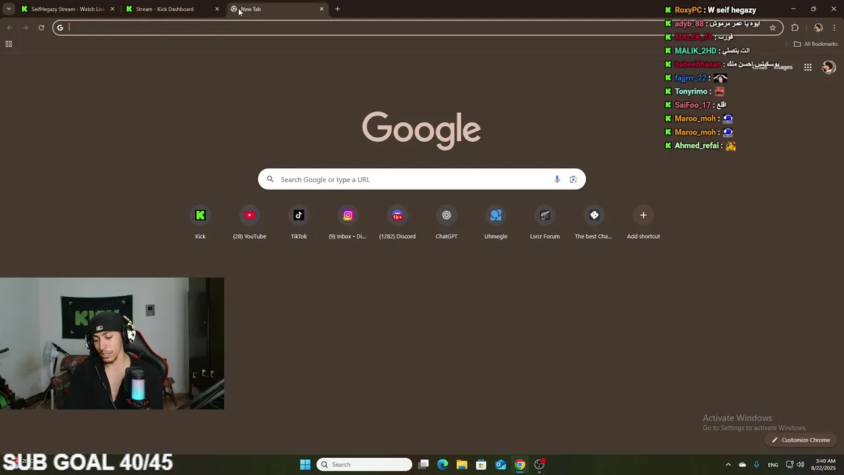
Task: Open Outlook from taskbar
Action: tap(500, 464)
